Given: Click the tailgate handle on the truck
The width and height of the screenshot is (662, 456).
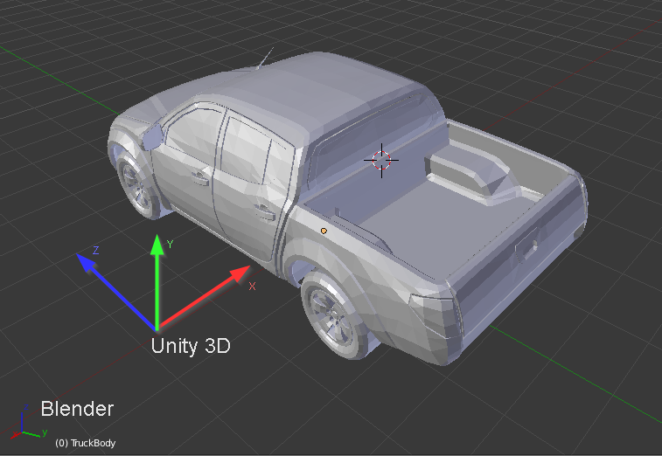Looking at the screenshot, I should [526, 245].
